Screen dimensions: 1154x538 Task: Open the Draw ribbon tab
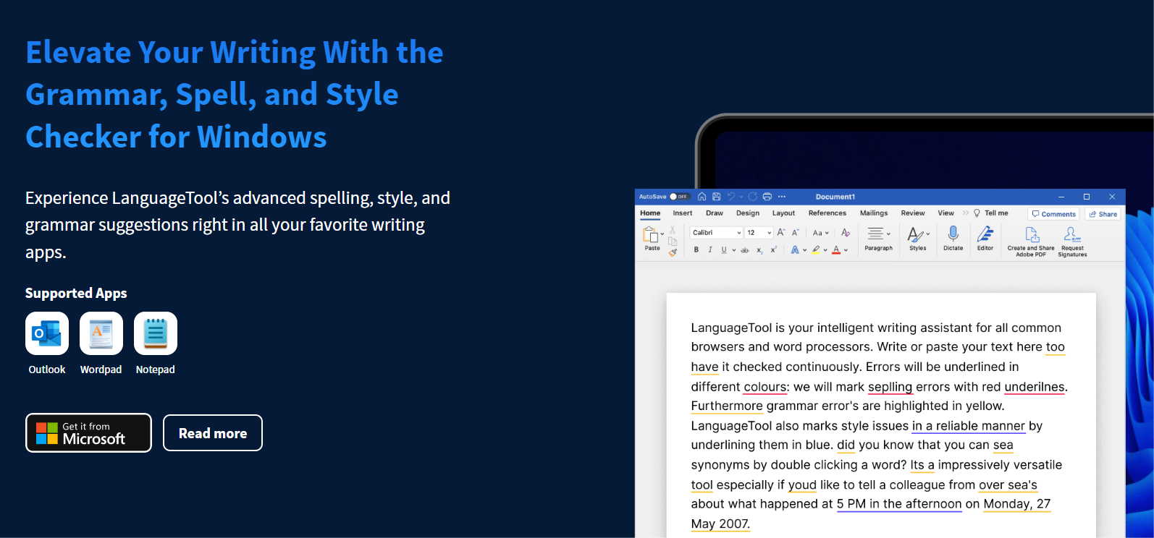[715, 213]
